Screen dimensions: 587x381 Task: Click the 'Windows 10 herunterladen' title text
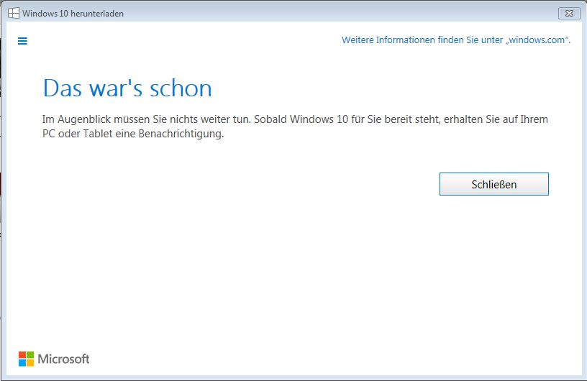pyautogui.click(x=73, y=14)
